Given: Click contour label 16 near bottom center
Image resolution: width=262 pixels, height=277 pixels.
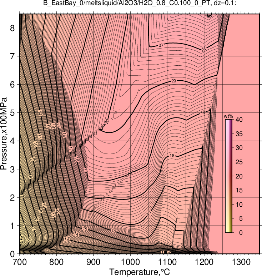Looking at the screenshot, I should click(x=114, y=231).
